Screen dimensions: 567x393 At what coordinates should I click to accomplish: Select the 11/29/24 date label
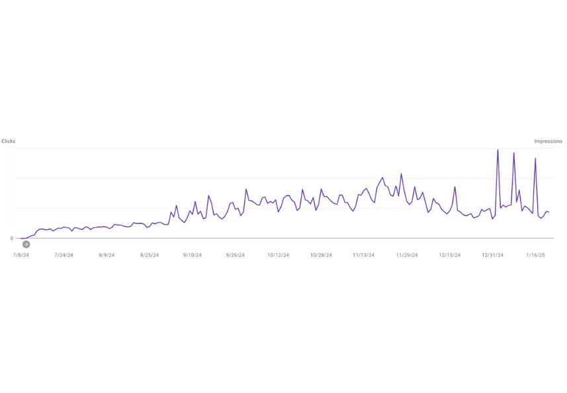click(x=407, y=255)
